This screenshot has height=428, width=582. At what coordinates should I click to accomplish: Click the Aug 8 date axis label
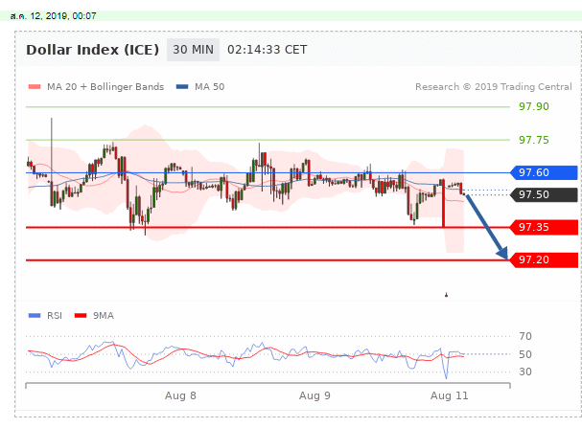tap(180, 395)
